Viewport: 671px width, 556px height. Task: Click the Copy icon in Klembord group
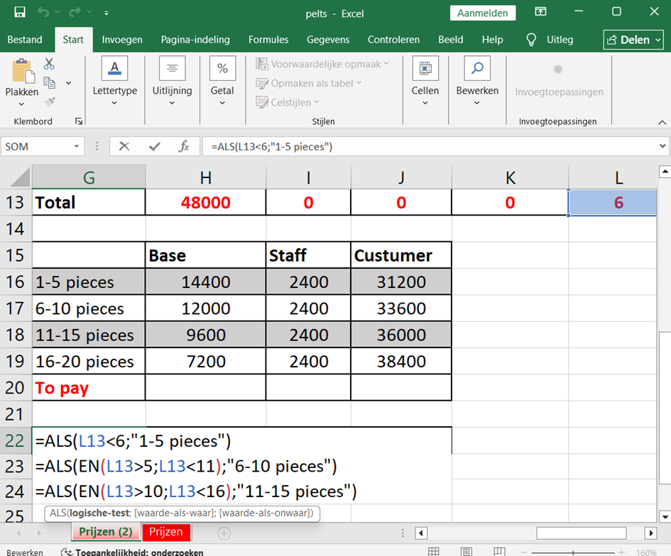[x=49, y=83]
